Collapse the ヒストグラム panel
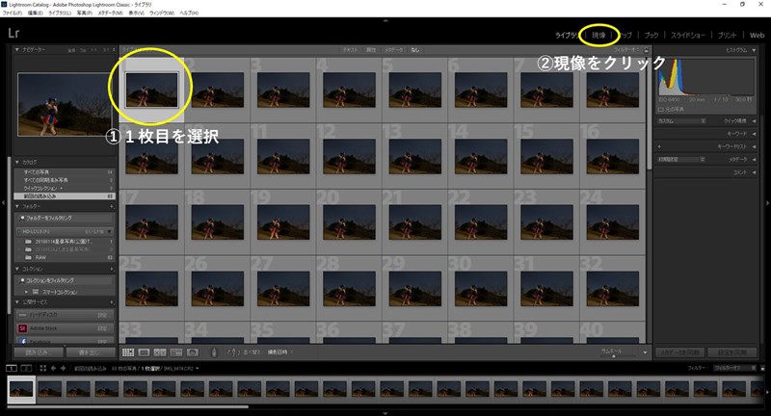Image resolution: width=771 pixels, height=416 pixels. tap(754, 50)
